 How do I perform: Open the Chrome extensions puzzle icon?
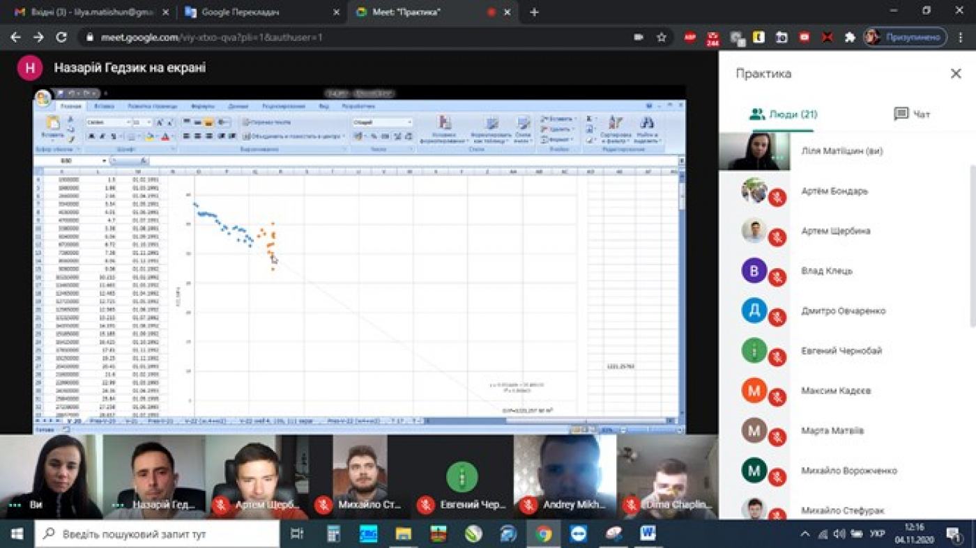click(850, 38)
